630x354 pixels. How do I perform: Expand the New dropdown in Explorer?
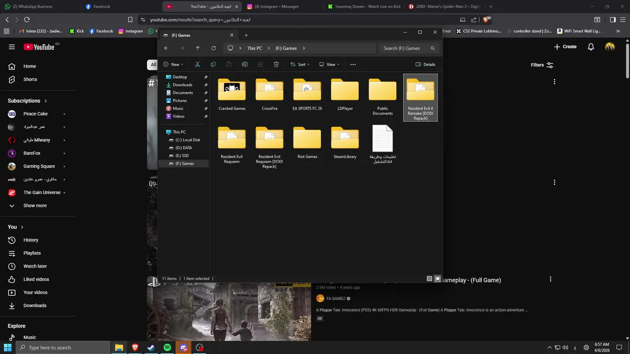point(173,64)
